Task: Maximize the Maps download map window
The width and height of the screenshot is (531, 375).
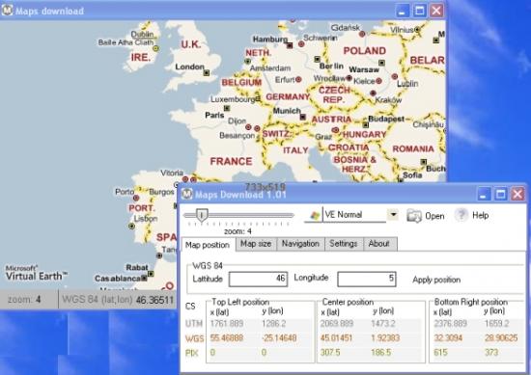Action: [419, 11]
